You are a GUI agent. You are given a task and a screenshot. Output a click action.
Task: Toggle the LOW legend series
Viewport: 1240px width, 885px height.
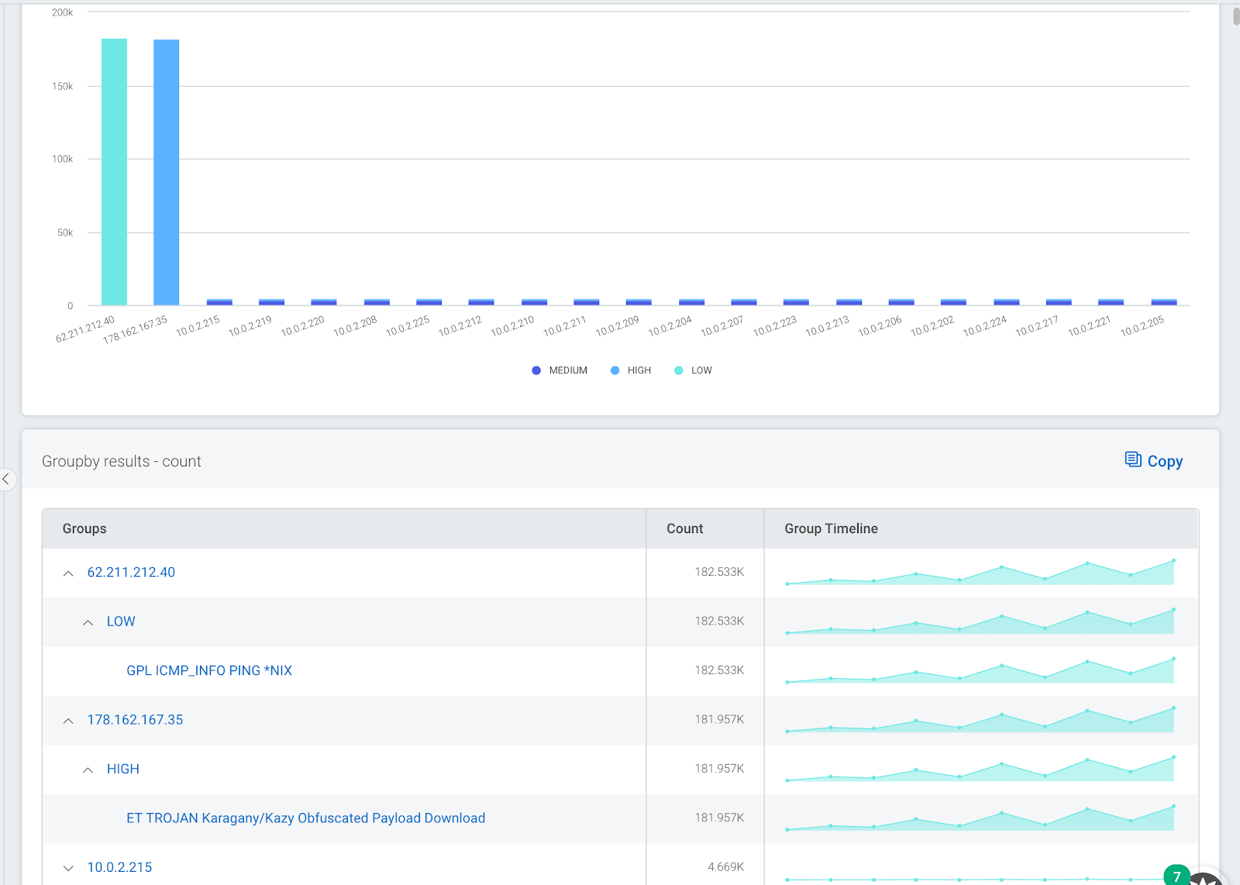[x=693, y=370]
